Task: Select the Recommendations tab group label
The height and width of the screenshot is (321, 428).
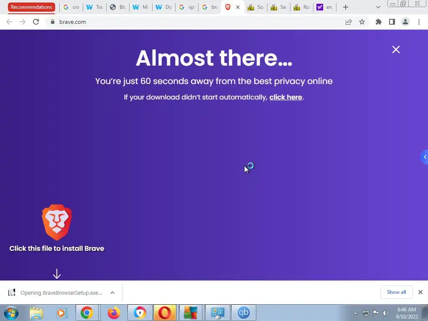Action: pyautogui.click(x=31, y=7)
